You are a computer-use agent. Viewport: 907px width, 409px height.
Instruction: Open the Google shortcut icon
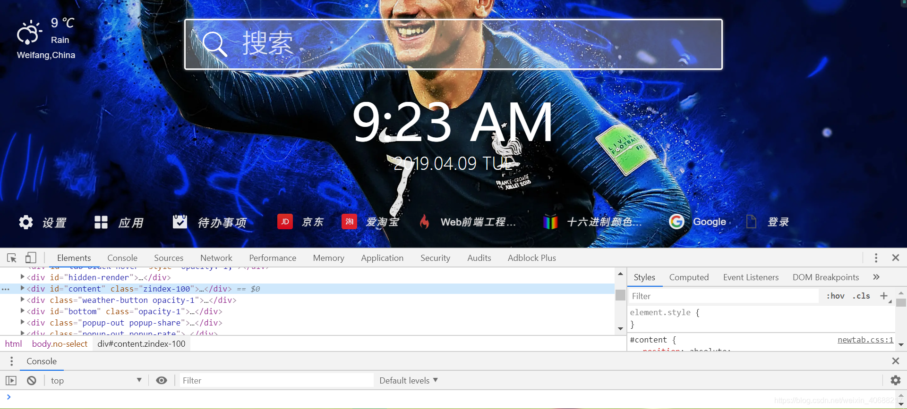676,222
